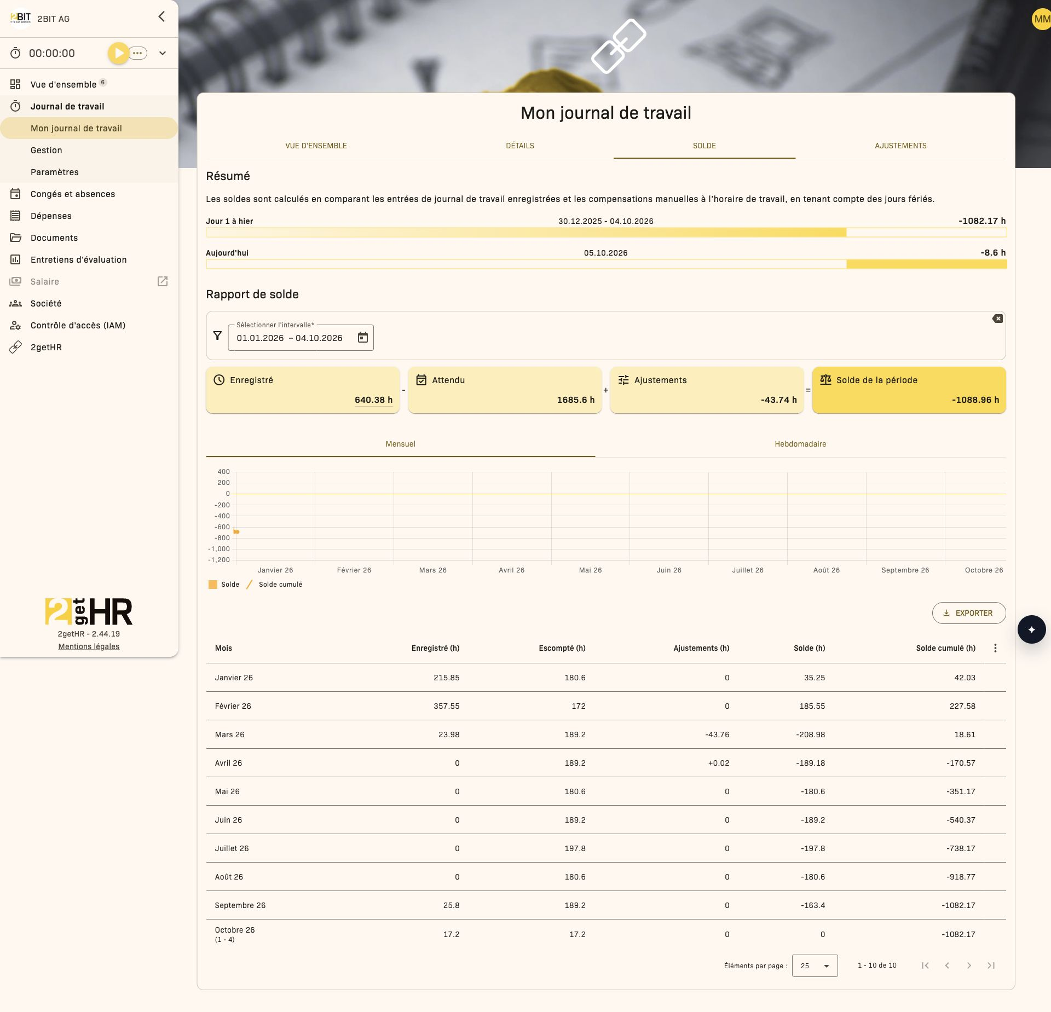
Task: Select the Mensuel chart view
Action: click(400, 444)
